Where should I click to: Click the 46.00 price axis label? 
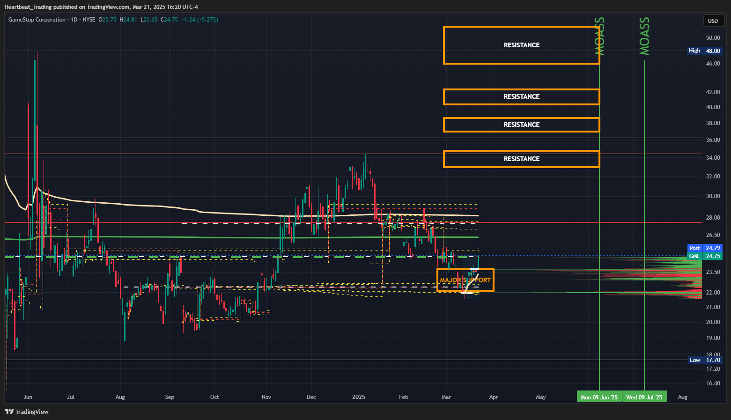713,64
